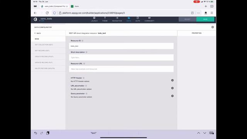Click the shield tracking protection icon
Image resolution: width=247 pixels, height=139 pixels.
[54, 13]
